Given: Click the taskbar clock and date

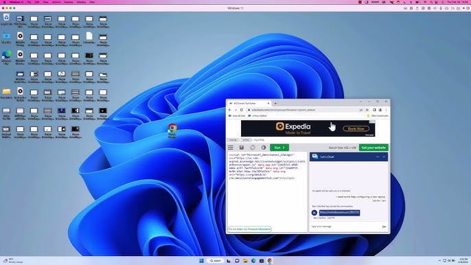Looking at the screenshot, I should point(462,260).
